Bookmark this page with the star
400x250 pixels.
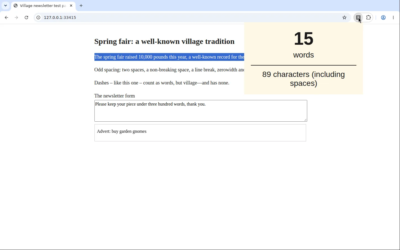click(x=345, y=18)
